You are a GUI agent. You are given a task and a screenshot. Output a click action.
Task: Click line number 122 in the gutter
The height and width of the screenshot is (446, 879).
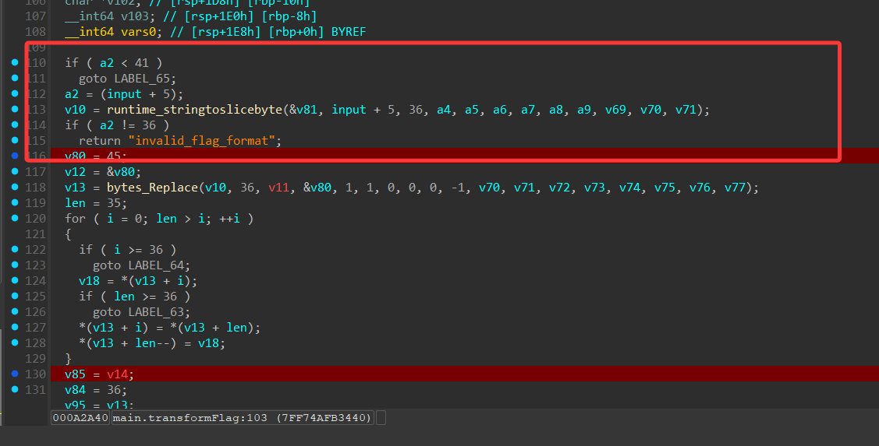(x=36, y=250)
